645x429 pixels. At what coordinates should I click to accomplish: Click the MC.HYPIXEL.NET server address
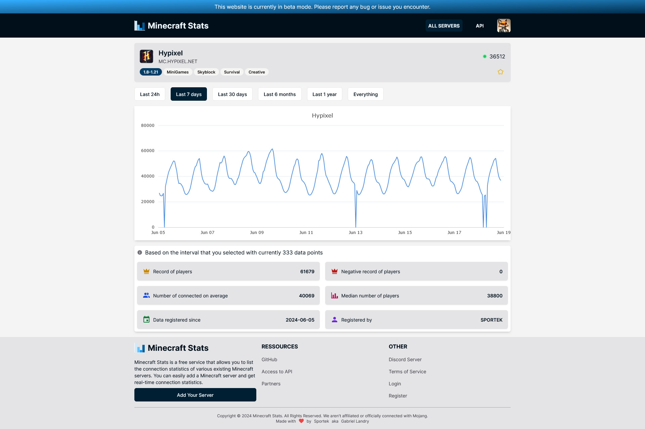coord(178,61)
